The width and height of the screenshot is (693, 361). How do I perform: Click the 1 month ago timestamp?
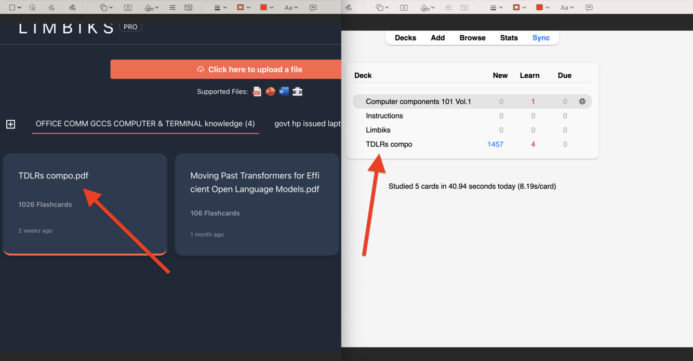[207, 234]
